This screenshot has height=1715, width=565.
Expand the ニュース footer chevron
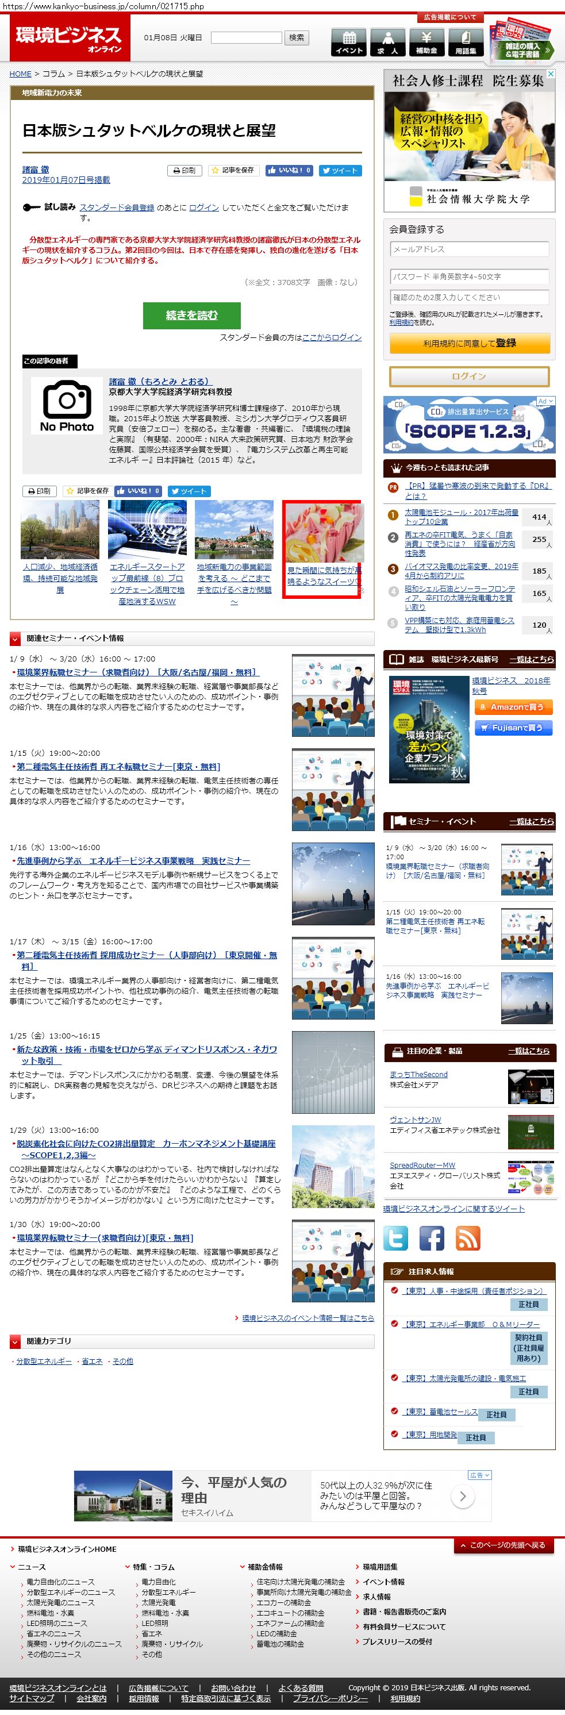(13, 1567)
